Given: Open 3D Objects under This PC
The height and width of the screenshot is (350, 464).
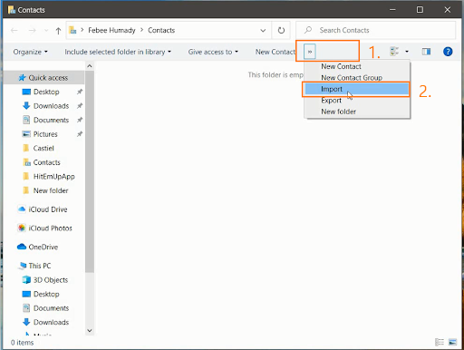Looking at the screenshot, I should [51, 280].
